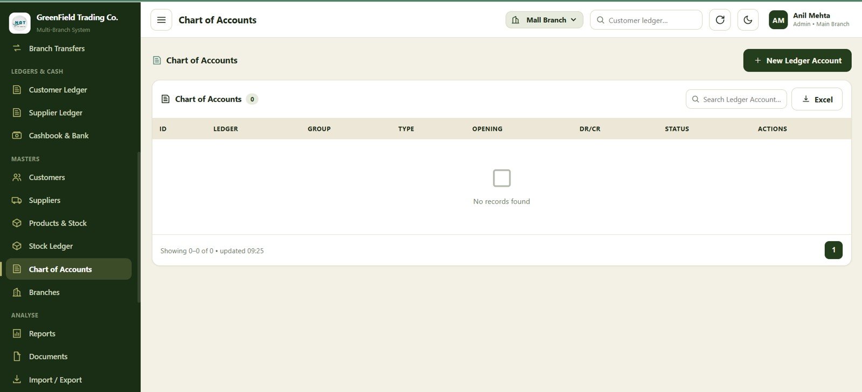
Task: Click the Reports chart icon
Action: coord(17,333)
